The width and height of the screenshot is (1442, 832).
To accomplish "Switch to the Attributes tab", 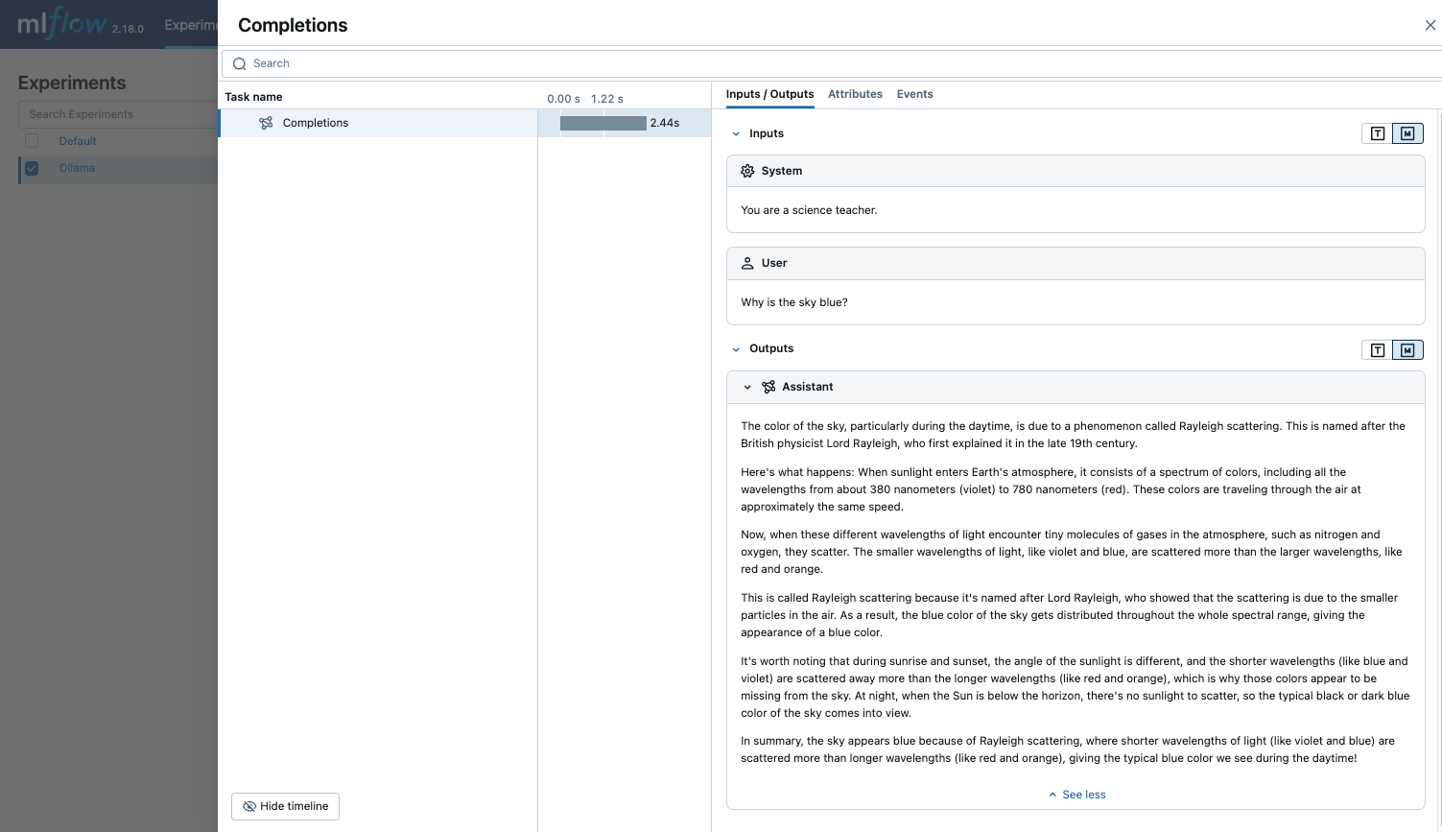I will 855,94.
